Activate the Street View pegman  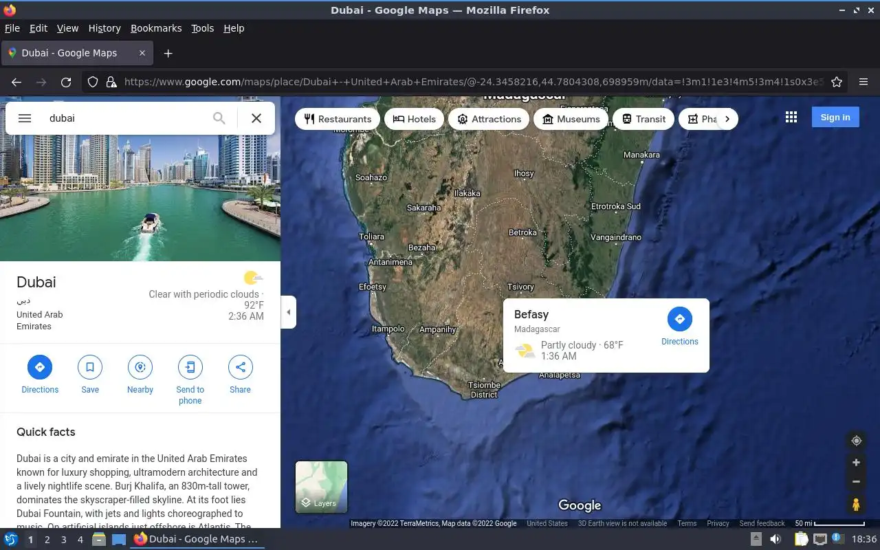click(x=856, y=505)
